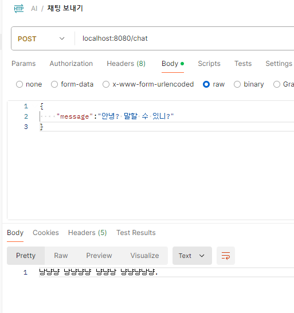
Task: Select x-www-form-urlencoded radio option
Action: (106, 84)
